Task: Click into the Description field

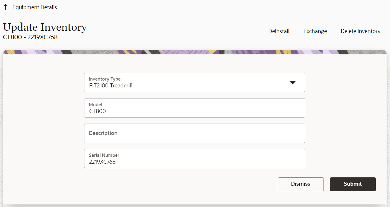Action: (x=194, y=133)
